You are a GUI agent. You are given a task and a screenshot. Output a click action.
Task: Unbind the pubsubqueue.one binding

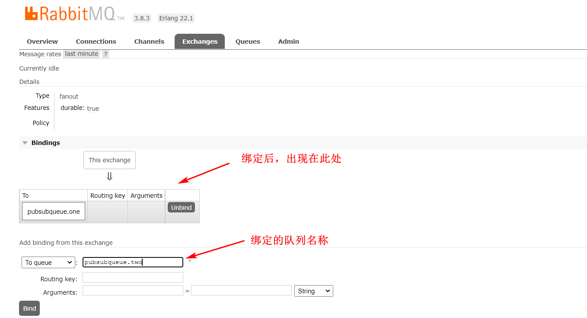click(181, 208)
